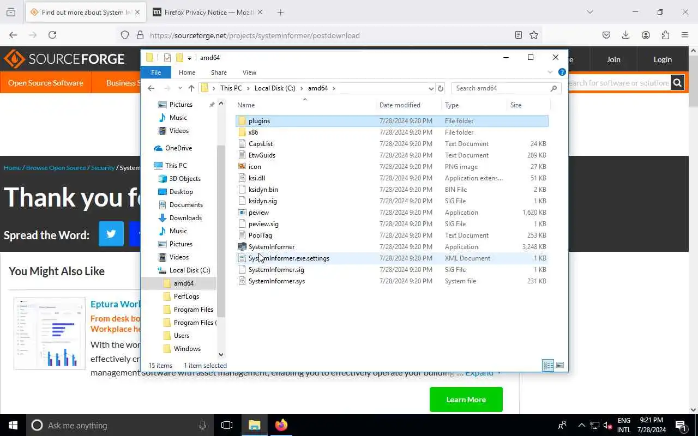Go back in File Explorer
Screen dimensions: 698x436
152,88
